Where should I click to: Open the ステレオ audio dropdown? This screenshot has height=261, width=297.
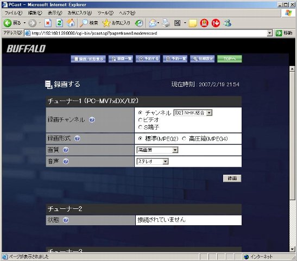(x=153, y=162)
